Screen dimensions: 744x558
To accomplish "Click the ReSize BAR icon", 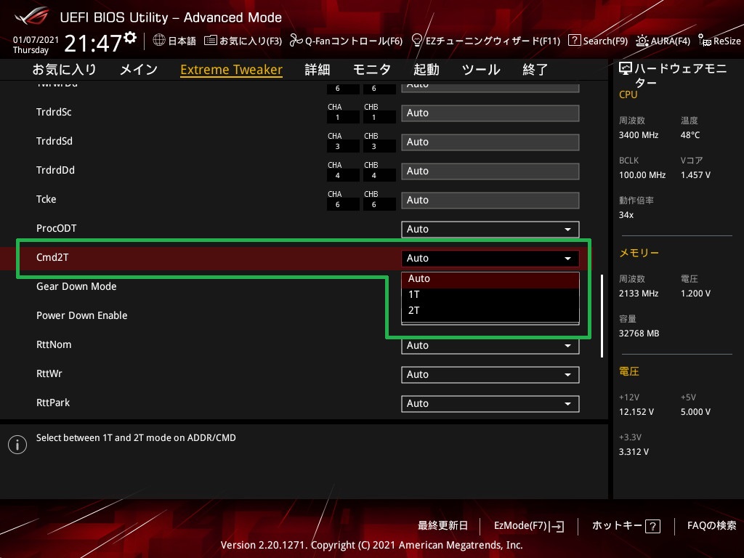I will [x=704, y=41].
